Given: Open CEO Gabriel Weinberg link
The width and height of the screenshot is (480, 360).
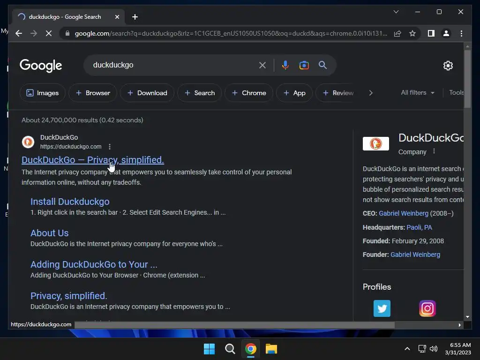Looking at the screenshot, I should (404, 213).
